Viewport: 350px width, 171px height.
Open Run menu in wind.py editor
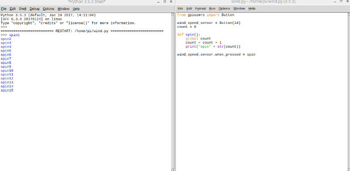pos(212,8)
